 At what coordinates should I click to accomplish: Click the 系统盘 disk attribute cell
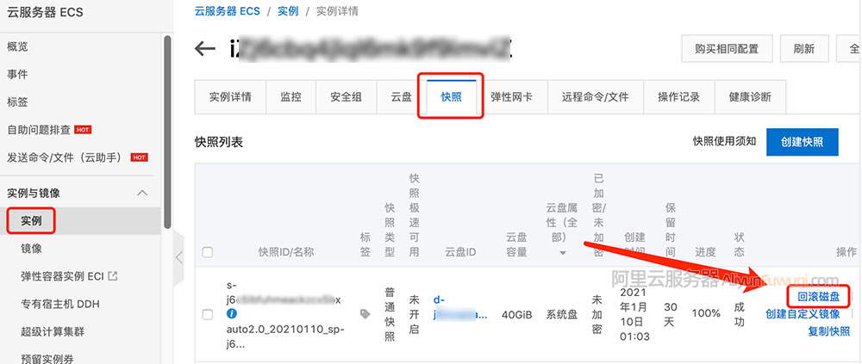562,315
